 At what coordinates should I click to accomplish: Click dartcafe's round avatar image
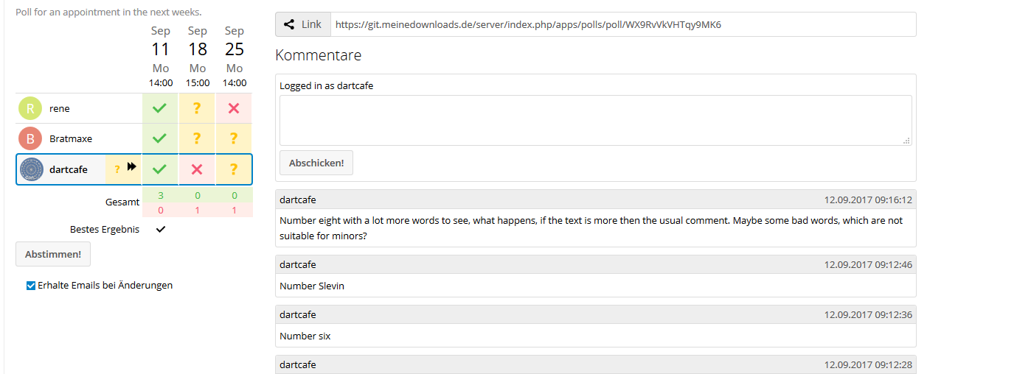[x=32, y=169]
